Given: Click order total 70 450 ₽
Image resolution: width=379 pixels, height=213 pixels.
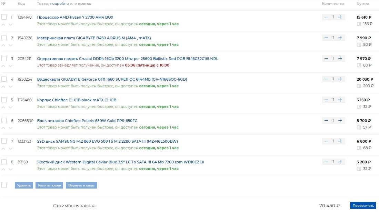Looking at the screenshot, I should point(329,205).
